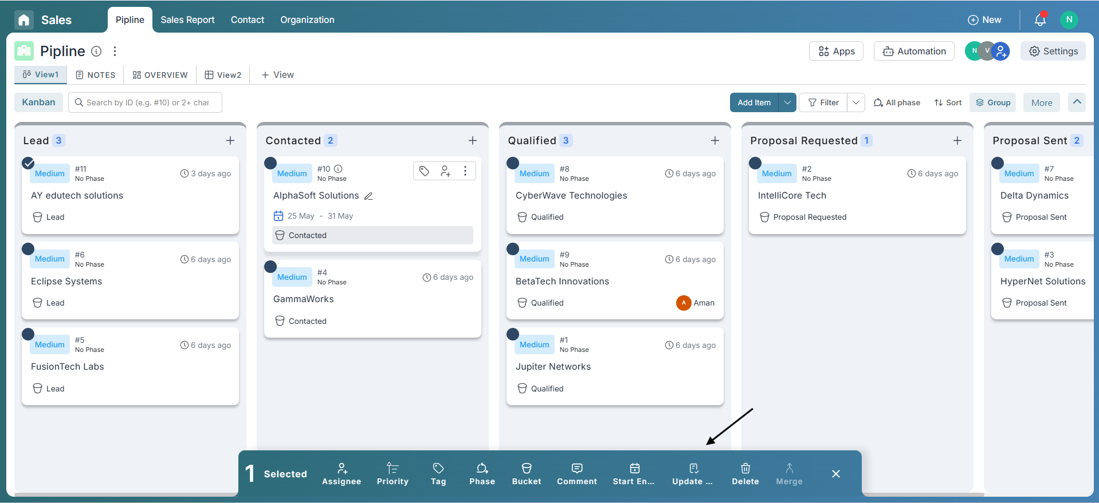This screenshot has height=503, width=1099.
Task: Click assign user icon on AlphaSoft card
Action: click(445, 171)
